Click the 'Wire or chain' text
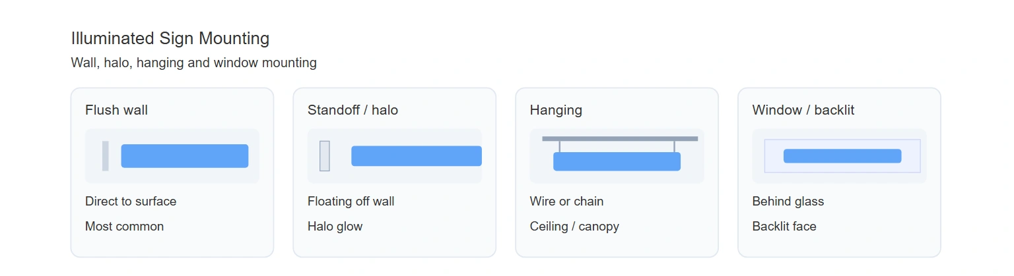This screenshot has width=1014, height=276. (x=566, y=202)
